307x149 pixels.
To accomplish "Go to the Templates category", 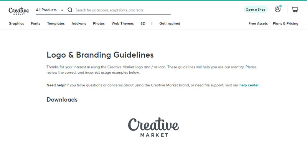I will [56, 23].
